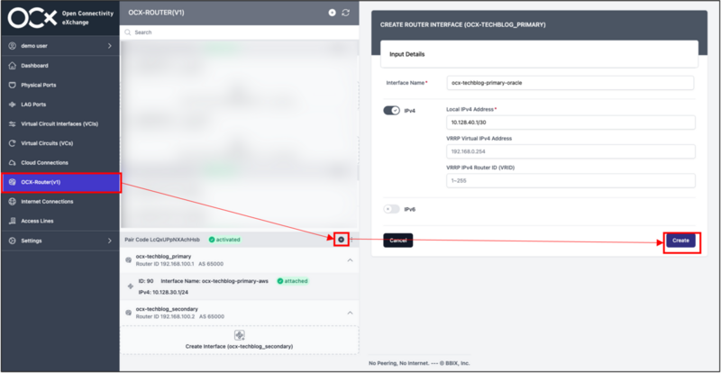Expand the Settings submenu arrow
721x373 pixels.
pyautogui.click(x=109, y=241)
